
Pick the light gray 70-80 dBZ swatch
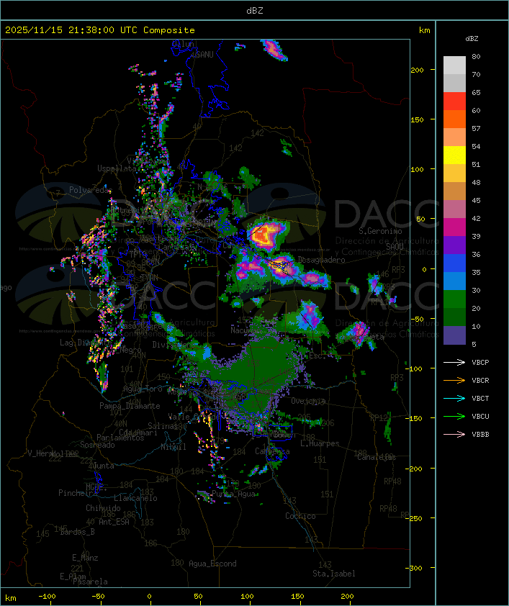pos(454,65)
